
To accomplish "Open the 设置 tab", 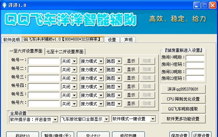I will point(112,40).
